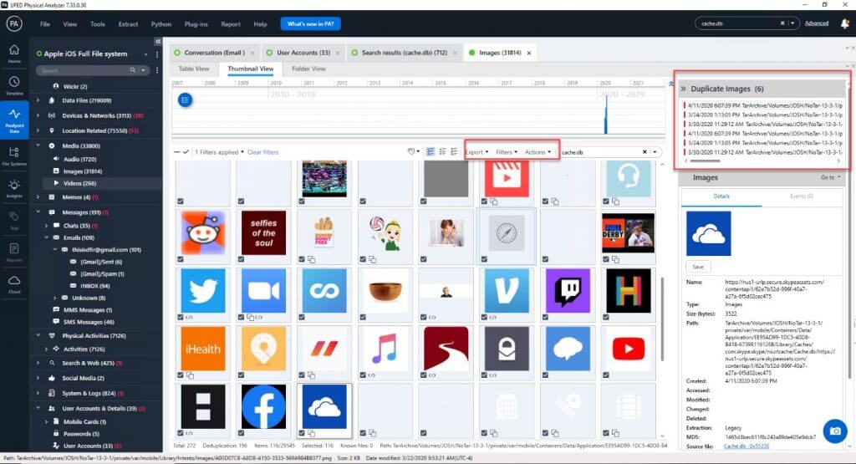The height and width of the screenshot is (464, 856).
Task: Toggle checkbox under Reddit thumbnail
Action: pyautogui.click(x=181, y=259)
